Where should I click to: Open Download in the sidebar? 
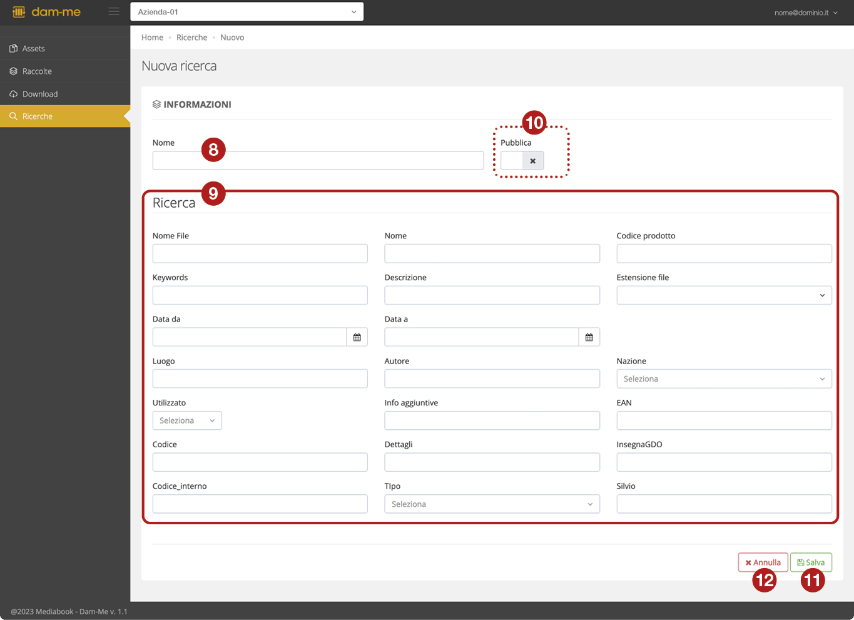click(65, 94)
